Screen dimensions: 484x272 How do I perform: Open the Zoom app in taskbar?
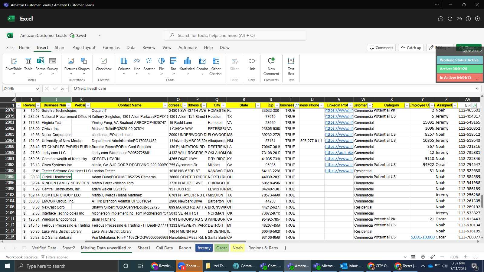189,266
